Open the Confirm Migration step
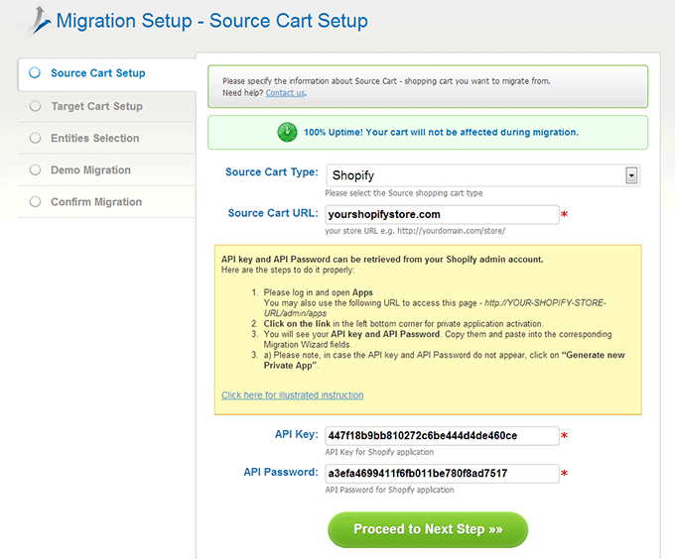Image resolution: width=675 pixels, height=559 pixels. (x=96, y=202)
